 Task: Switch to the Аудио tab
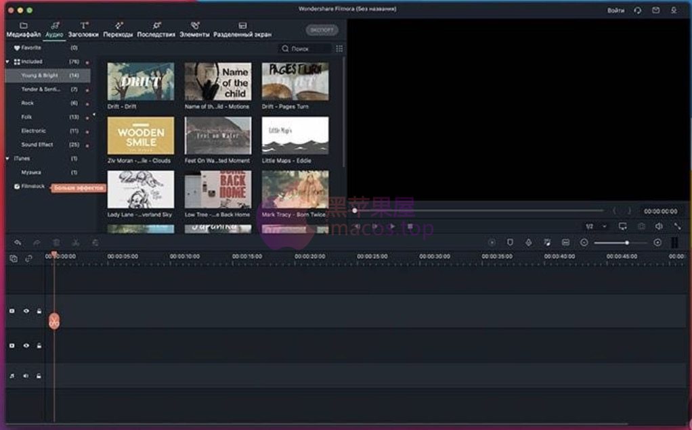tap(55, 30)
